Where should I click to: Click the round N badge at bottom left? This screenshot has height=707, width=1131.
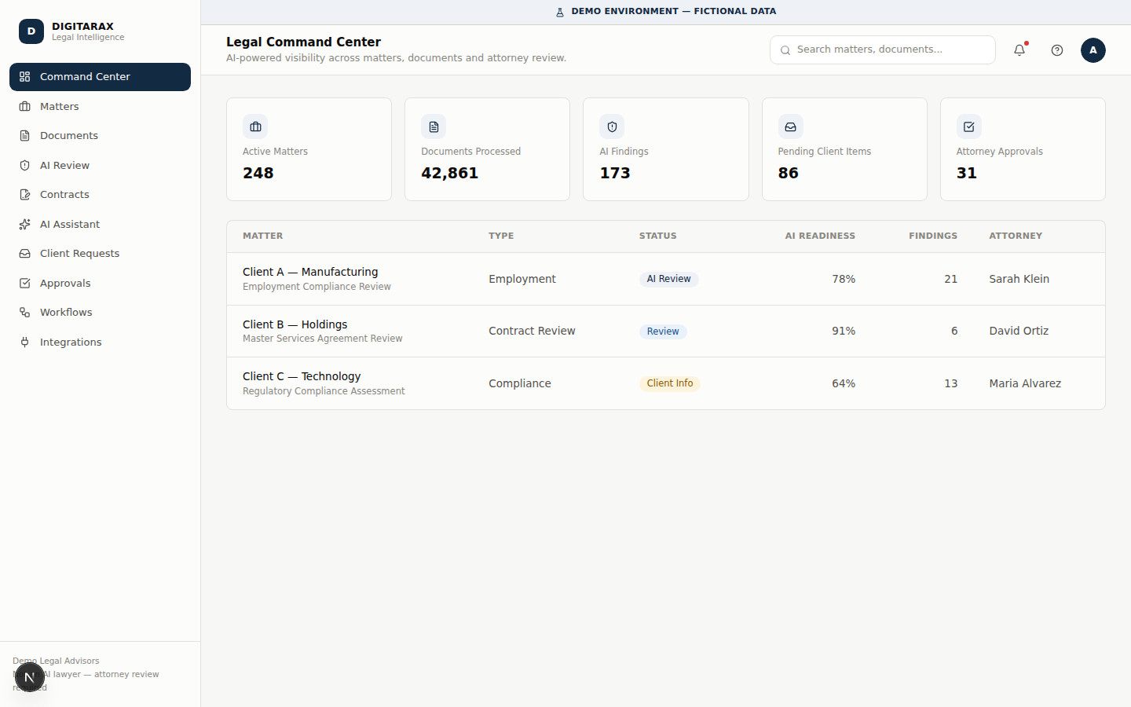(x=30, y=677)
